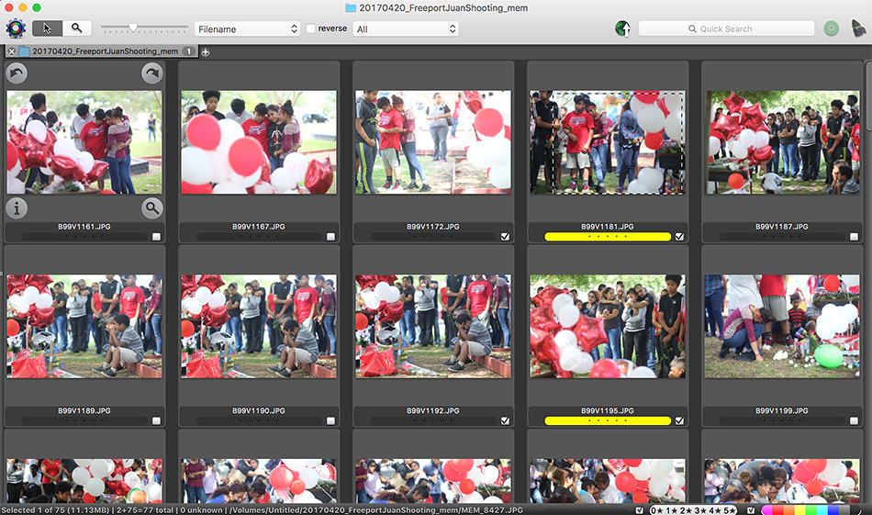Tag B99V1187.JPG with its checkbox
This screenshot has width=872, height=515.
pyautogui.click(x=854, y=237)
